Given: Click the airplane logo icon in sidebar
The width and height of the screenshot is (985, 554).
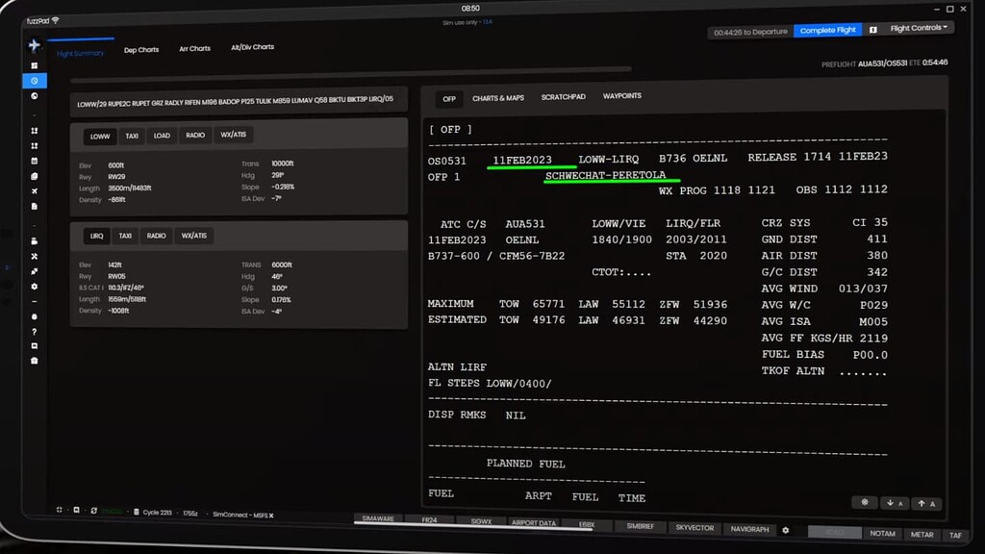Looking at the screenshot, I should tap(35, 45).
